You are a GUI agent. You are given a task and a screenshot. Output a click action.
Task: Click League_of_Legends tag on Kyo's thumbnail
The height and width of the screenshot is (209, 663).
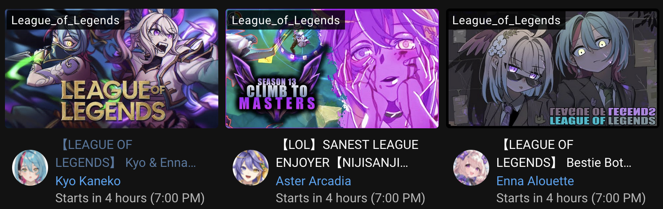pos(65,20)
